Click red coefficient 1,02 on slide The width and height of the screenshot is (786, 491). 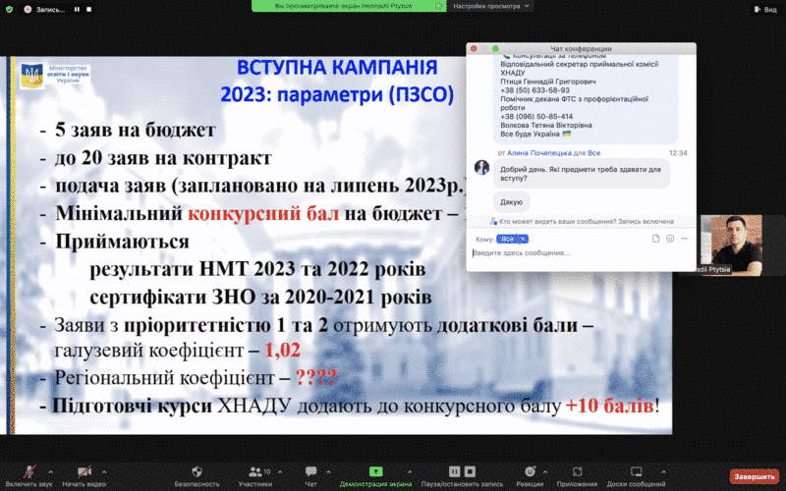point(282,350)
